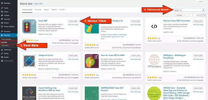Screen dimensions: 208x100
Task: Click the LiteSpeed Cache plugin thumbnail
Action: pyautogui.click(x=29, y=61)
